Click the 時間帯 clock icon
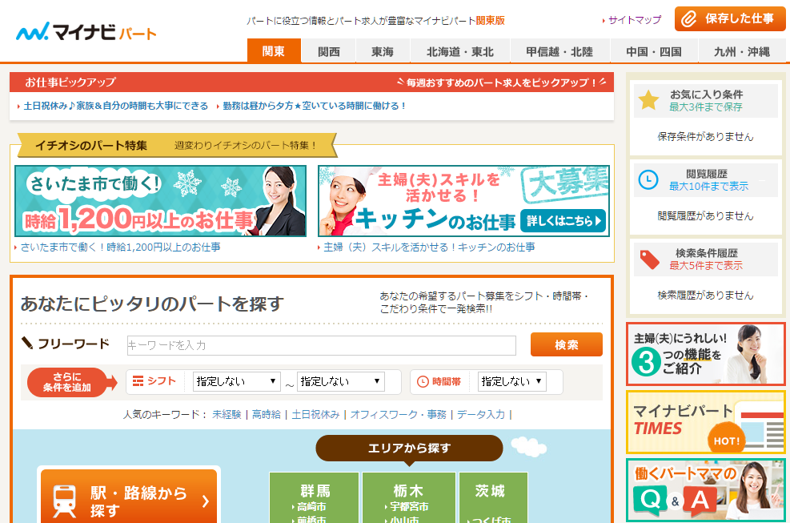Viewport: 790px width, 523px height. pos(423,382)
